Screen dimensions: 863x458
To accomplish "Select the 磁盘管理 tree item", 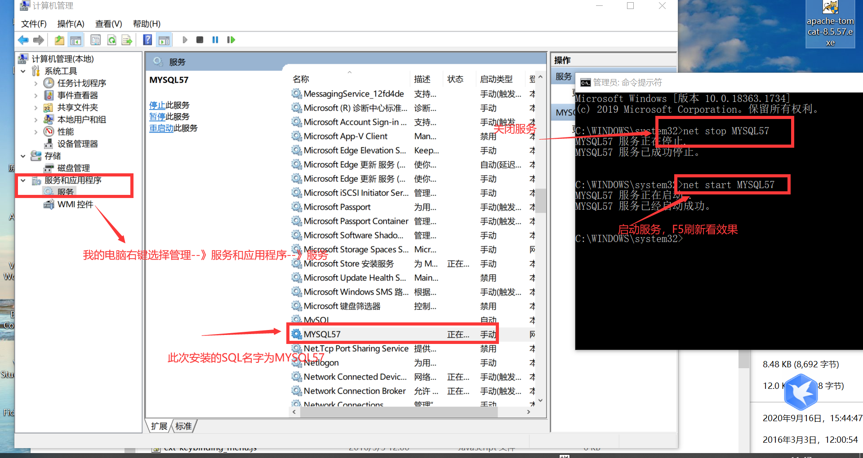I will tap(73, 168).
